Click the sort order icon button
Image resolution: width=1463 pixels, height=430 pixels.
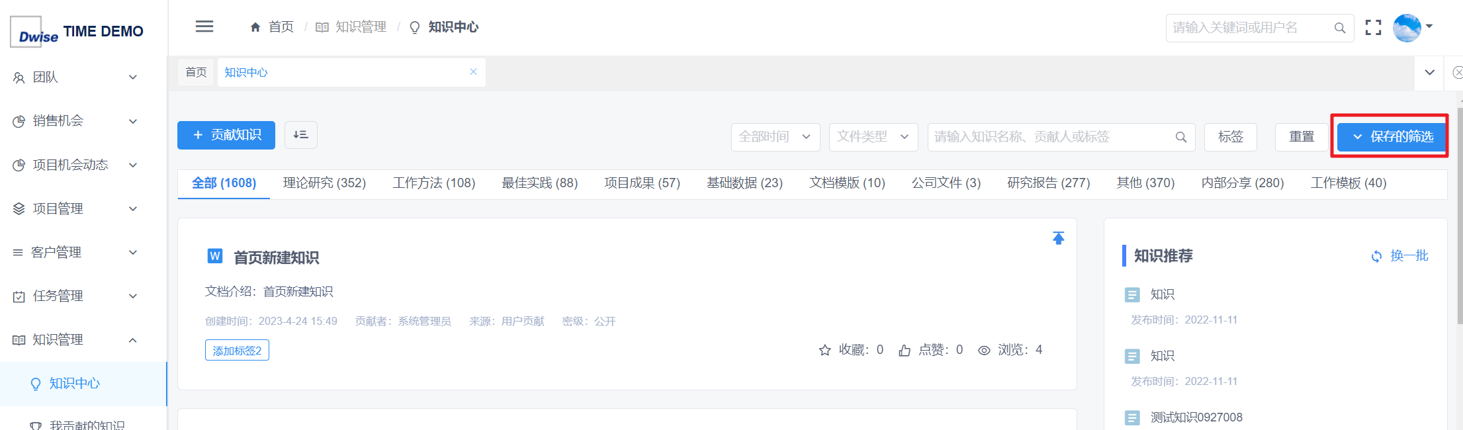pos(301,135)
